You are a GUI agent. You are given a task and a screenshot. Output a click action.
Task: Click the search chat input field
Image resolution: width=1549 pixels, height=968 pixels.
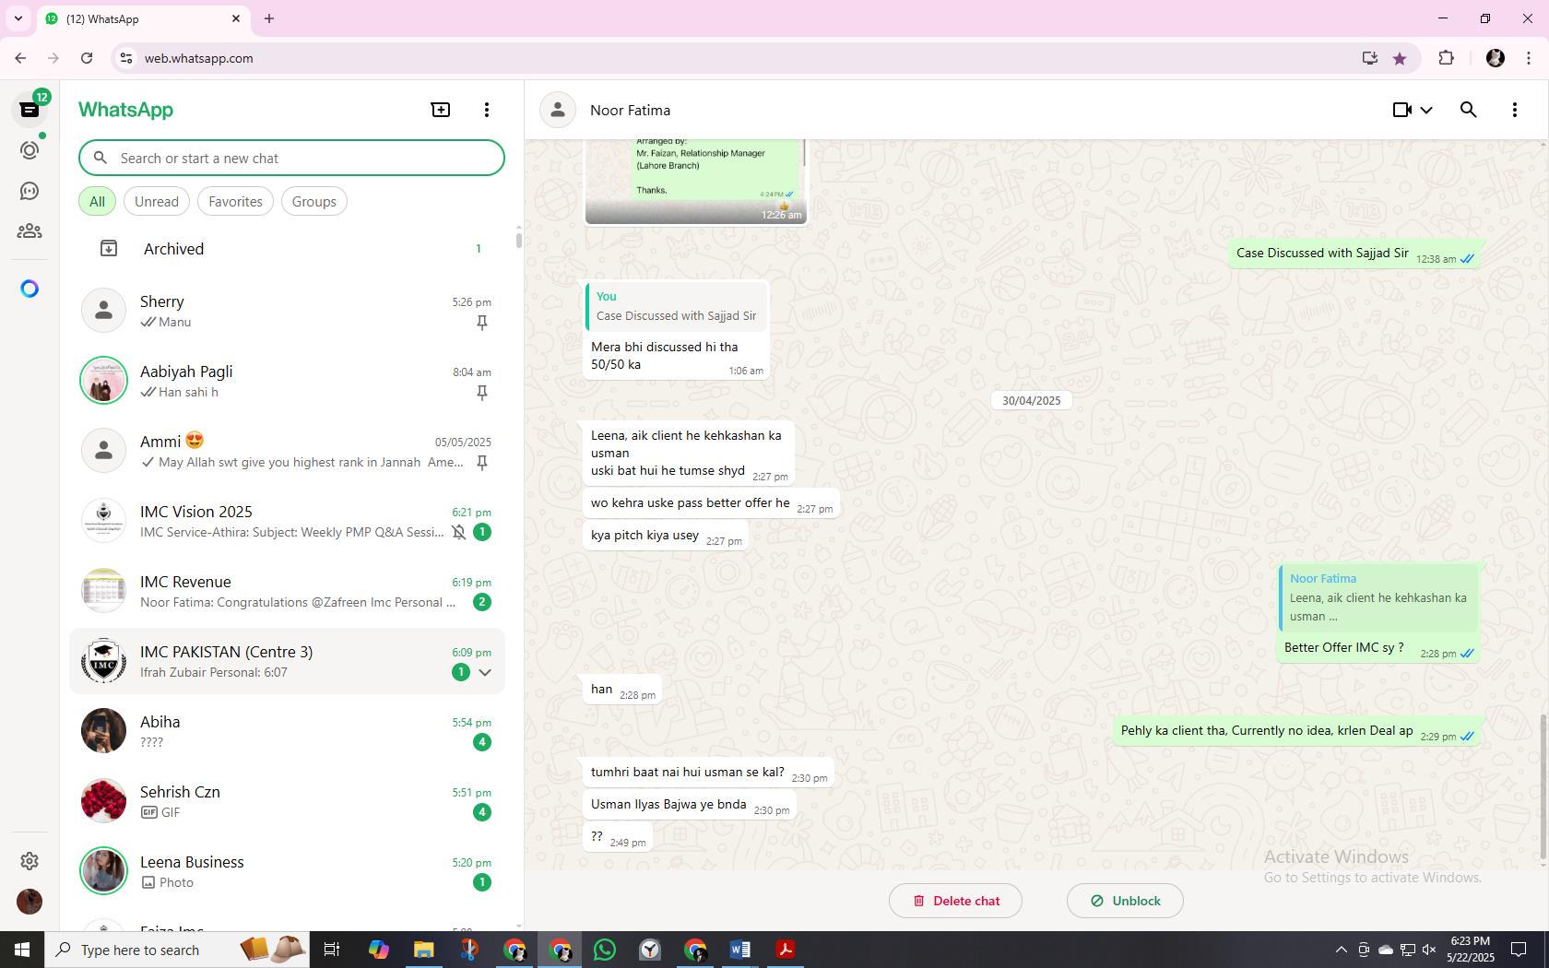click(291, 158)
